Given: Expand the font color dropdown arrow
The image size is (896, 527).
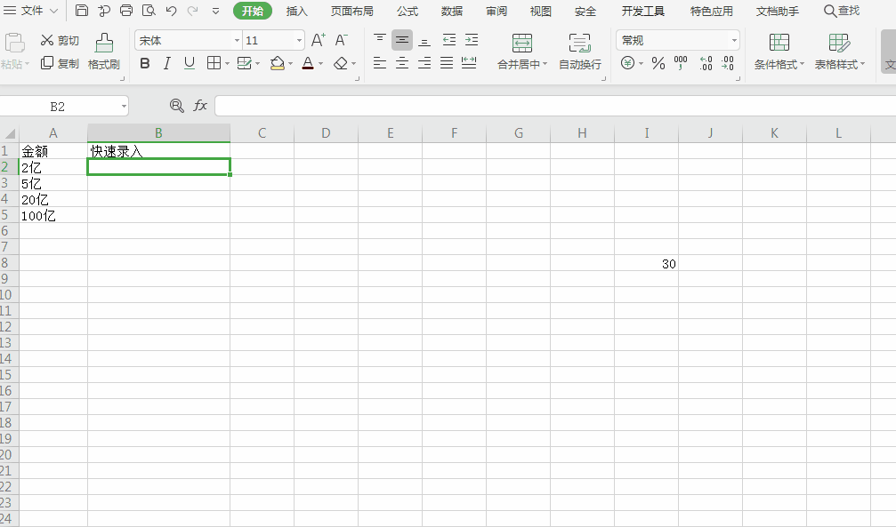Looking at the screenshot, I should point(320,63).
